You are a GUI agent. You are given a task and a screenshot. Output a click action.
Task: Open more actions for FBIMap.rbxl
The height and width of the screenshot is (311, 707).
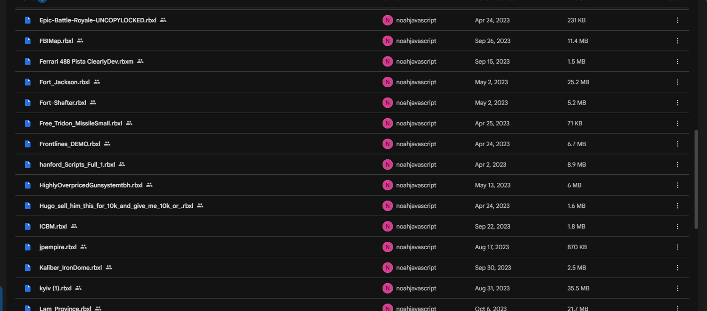click(677, 41)
